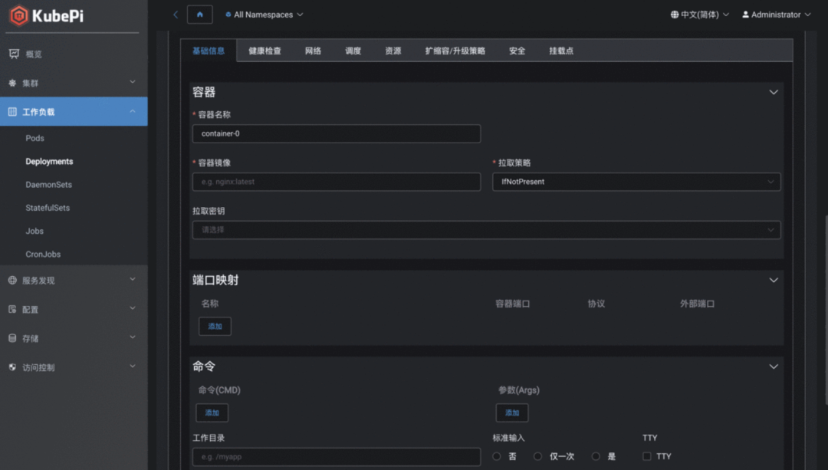The width and height of the screenshot is (828, 470).
Task: Collapse the 工作负载 sidebar menu
Action: tap(133, 111)
